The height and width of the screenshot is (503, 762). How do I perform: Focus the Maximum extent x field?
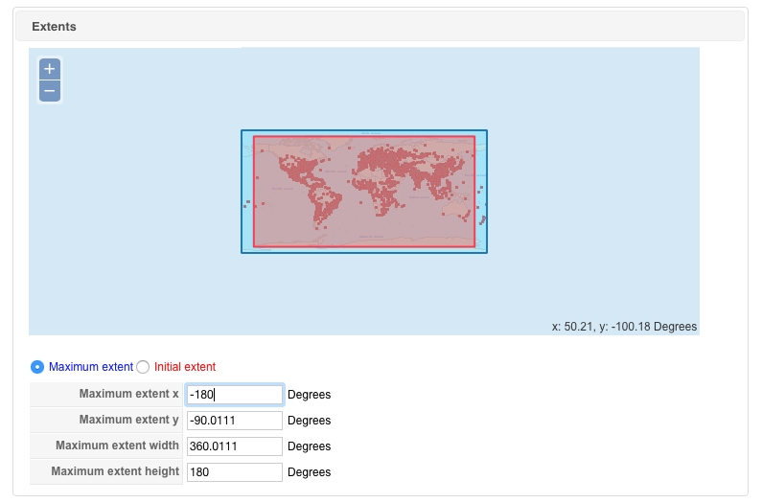[235, 395]
